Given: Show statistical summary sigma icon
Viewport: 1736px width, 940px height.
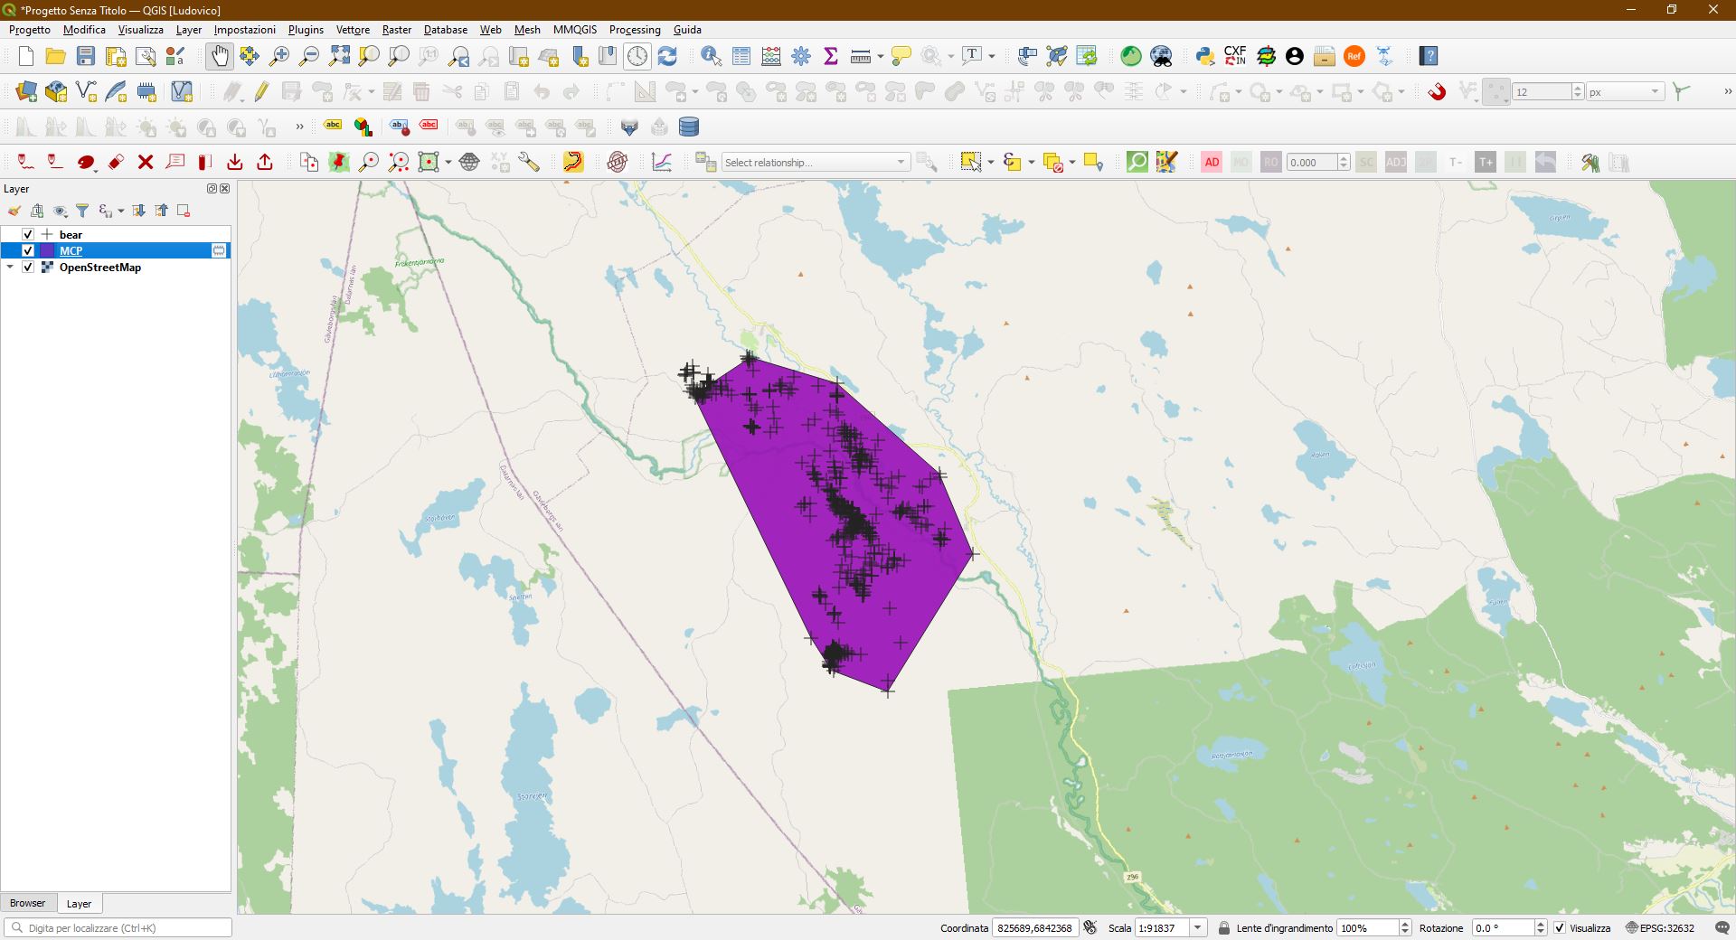Looking at the screenshot, I should click(831, 56).
